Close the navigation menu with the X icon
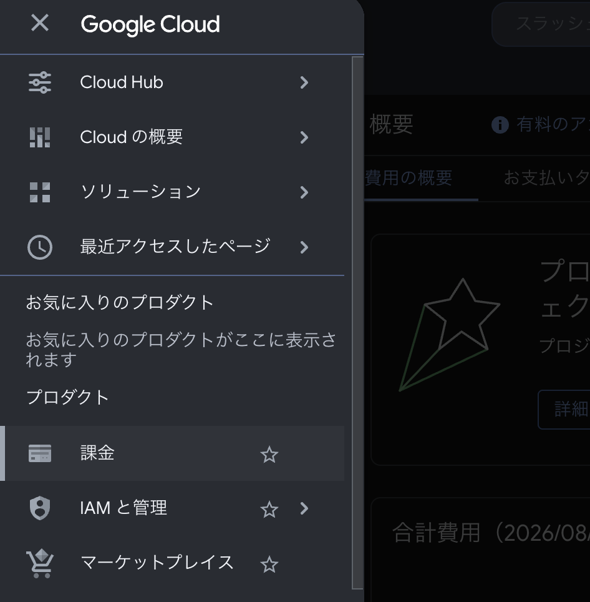This screenshot has width=590, height=602. [40, 22]
